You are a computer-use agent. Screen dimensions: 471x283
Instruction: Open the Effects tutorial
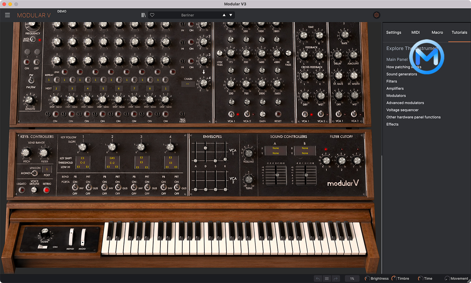tap(392, 124)
